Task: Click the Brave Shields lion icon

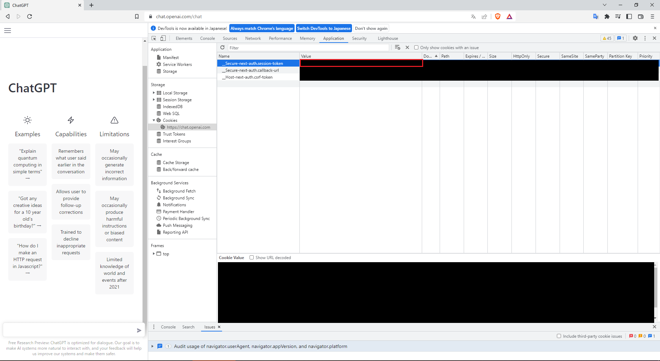Action: pyautogui.click(x=497, y=16)
